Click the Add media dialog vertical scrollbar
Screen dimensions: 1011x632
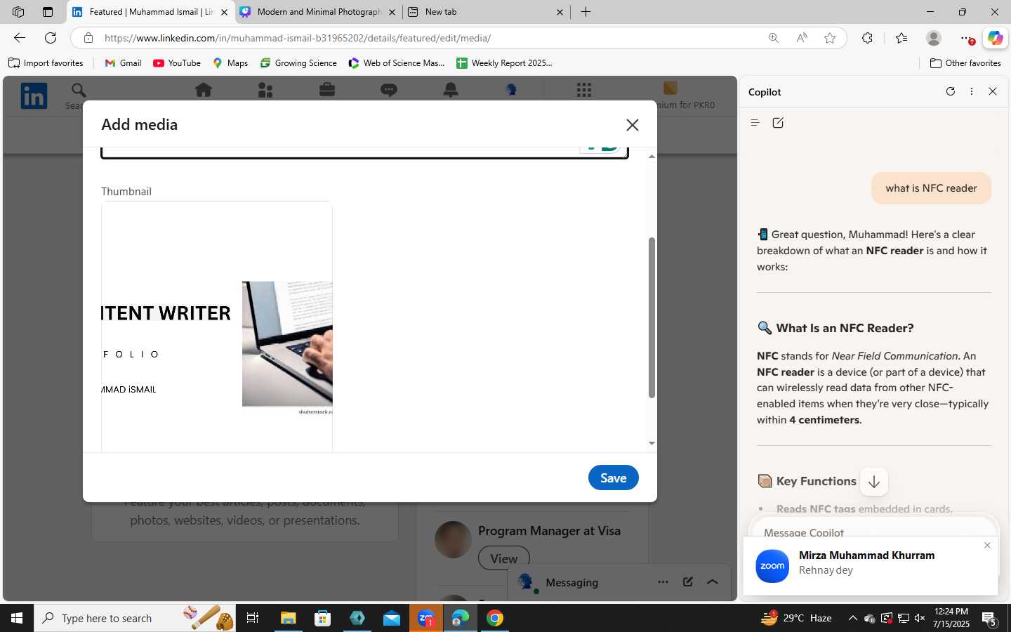652,317
